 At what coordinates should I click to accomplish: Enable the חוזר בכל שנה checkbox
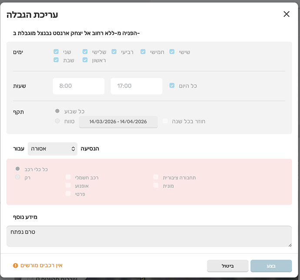tap(165, 121)
